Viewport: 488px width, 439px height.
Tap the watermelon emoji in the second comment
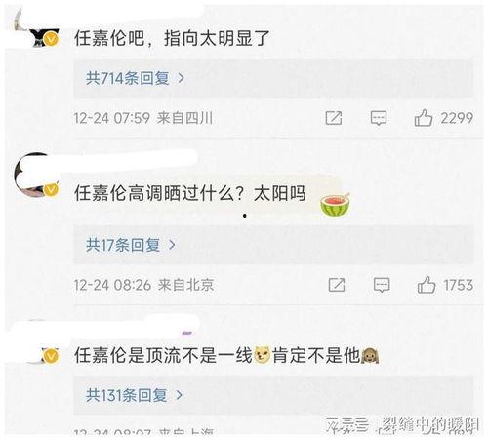tap(335, 205)
